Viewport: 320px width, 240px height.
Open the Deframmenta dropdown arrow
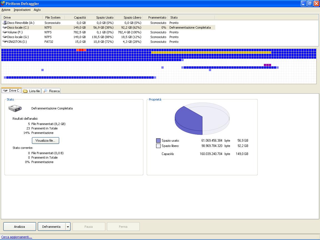pyautogui.click(x=68, y=227)
